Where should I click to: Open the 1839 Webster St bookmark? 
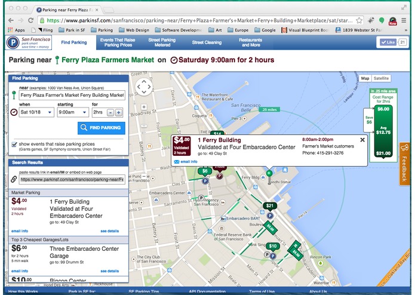[359, 30]
